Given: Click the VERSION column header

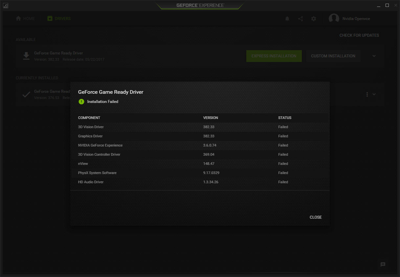Looking at the screenshot, I should (x=211, y=118).
